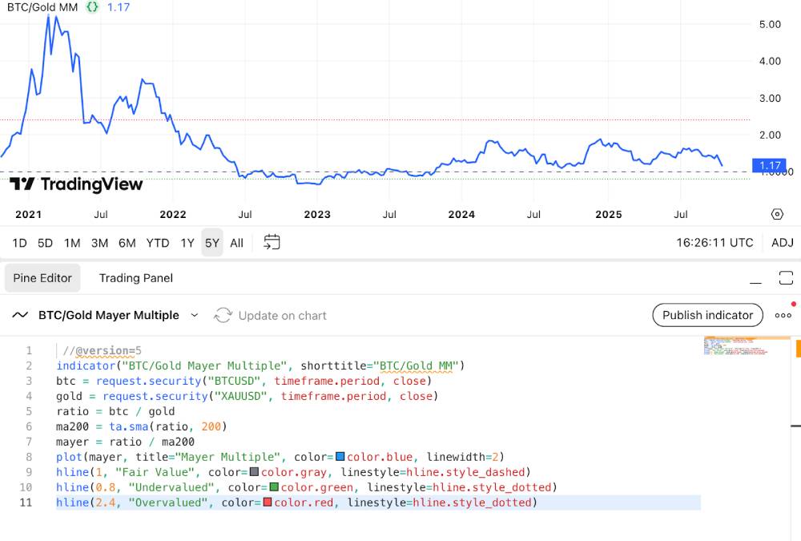This screenshot has width=801, height=541.
Task: Click the Publish indicator button
Action: tap(707, 315)
